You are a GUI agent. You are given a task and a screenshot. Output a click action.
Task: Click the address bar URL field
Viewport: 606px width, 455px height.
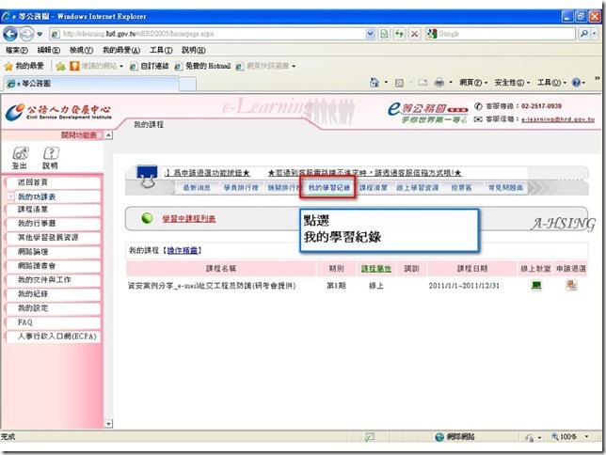tap(208, 34)
